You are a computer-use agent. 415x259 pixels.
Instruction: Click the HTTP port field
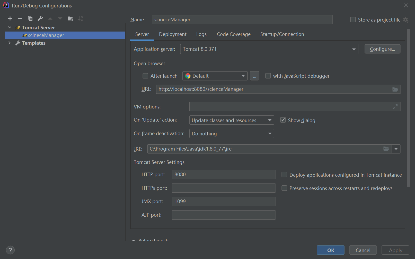point(224,175)
